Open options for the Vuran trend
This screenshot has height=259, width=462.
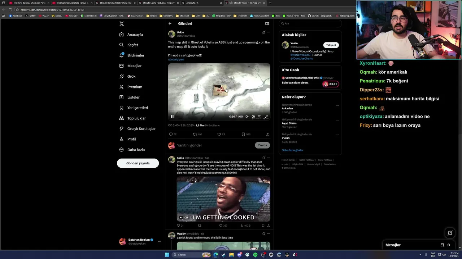[x=337, y=135]
